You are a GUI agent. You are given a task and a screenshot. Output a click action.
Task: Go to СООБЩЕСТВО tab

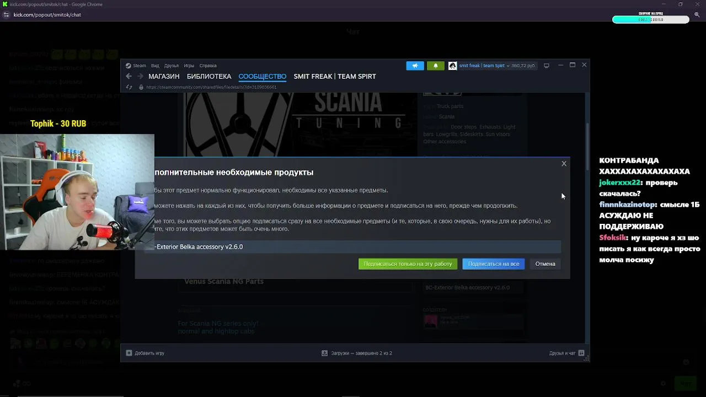click(x=262, y=77)
